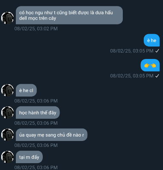Screen dimensions: 163x170
Task: Click the "è he cl" message bubble
Action: [x=26, y=90]
